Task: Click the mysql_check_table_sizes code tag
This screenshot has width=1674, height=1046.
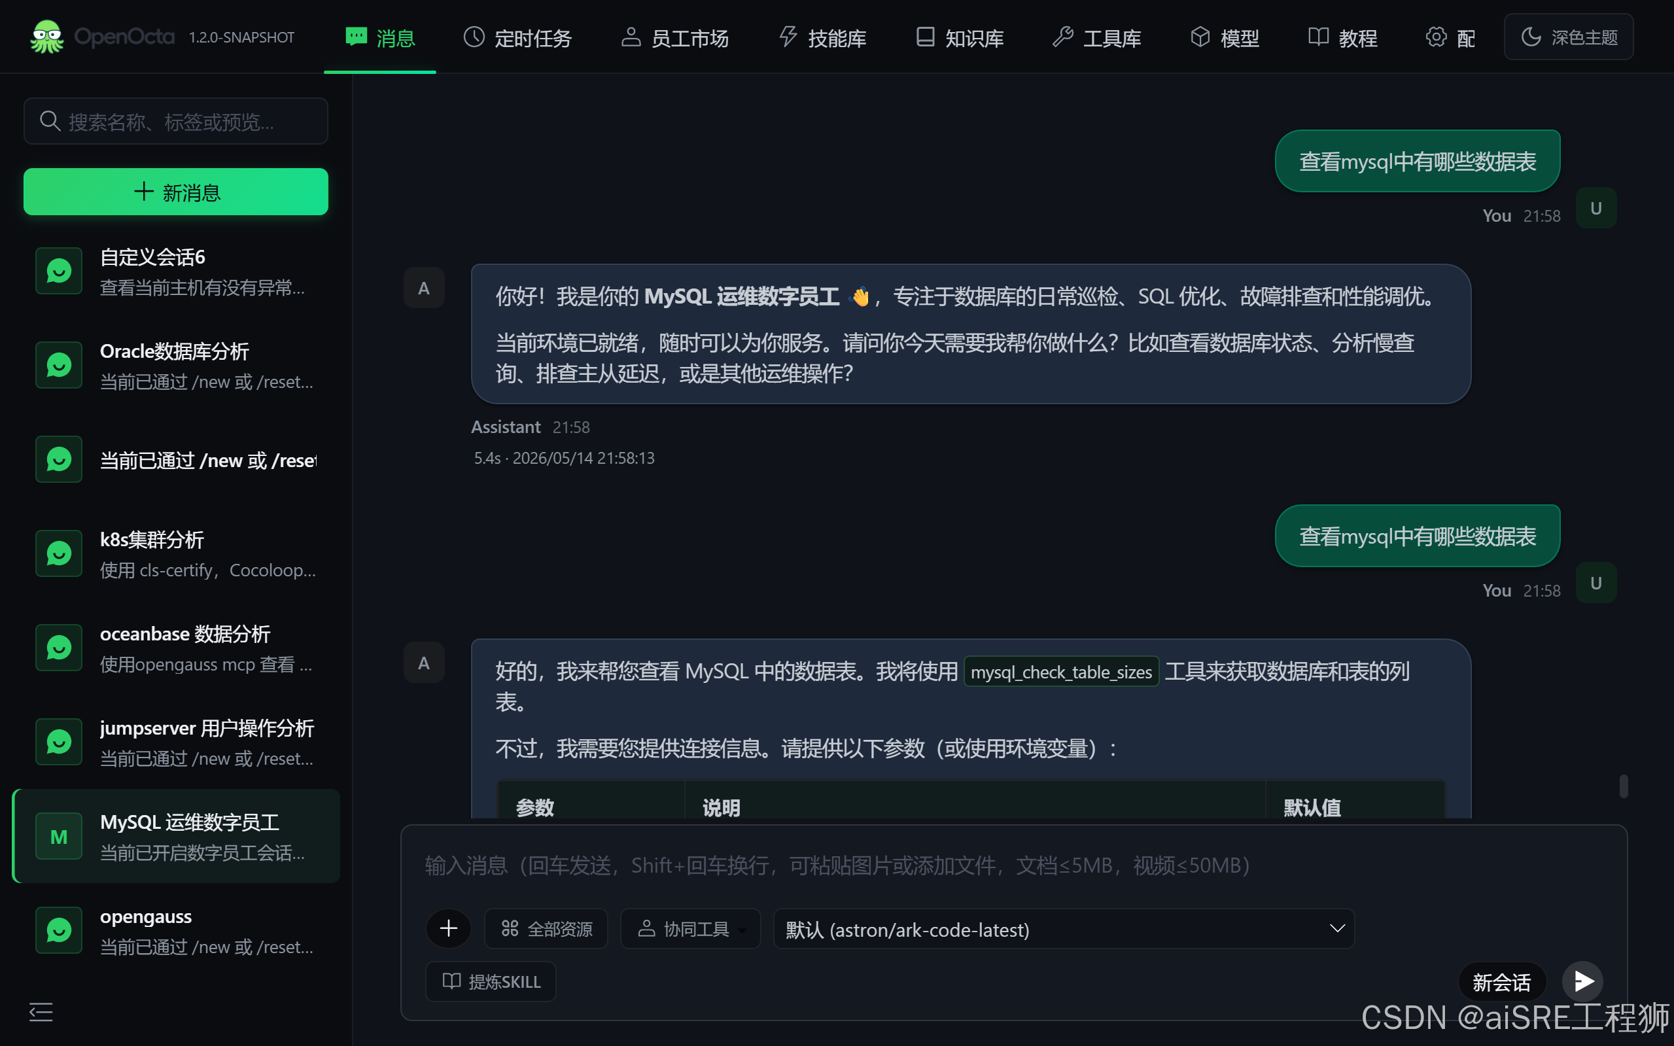Action: (1061, 672)
